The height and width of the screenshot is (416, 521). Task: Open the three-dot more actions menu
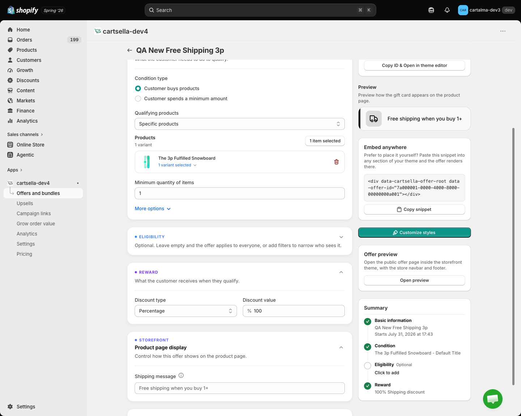503,31
